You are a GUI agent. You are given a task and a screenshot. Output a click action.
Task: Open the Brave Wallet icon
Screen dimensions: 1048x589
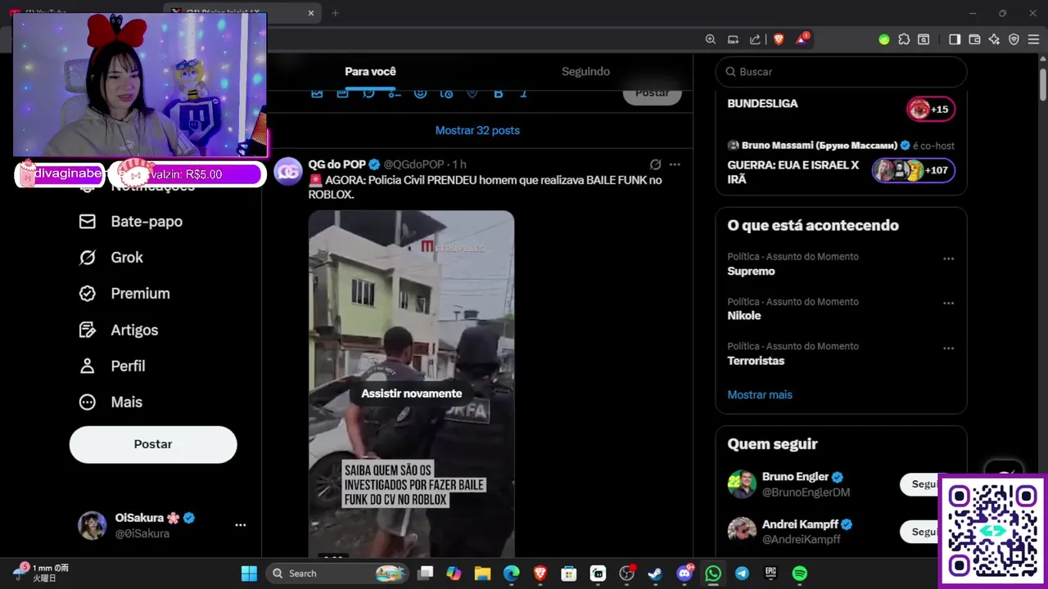(x=974, y=39)
